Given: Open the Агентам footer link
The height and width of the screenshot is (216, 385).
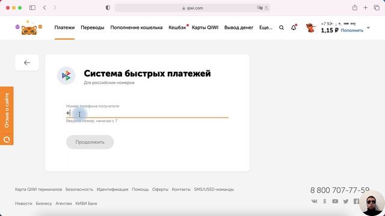Looking at the screenshot, I should 64,203.
